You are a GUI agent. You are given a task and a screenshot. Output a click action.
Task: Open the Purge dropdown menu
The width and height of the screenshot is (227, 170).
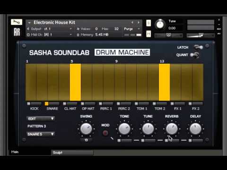point(132,29)
